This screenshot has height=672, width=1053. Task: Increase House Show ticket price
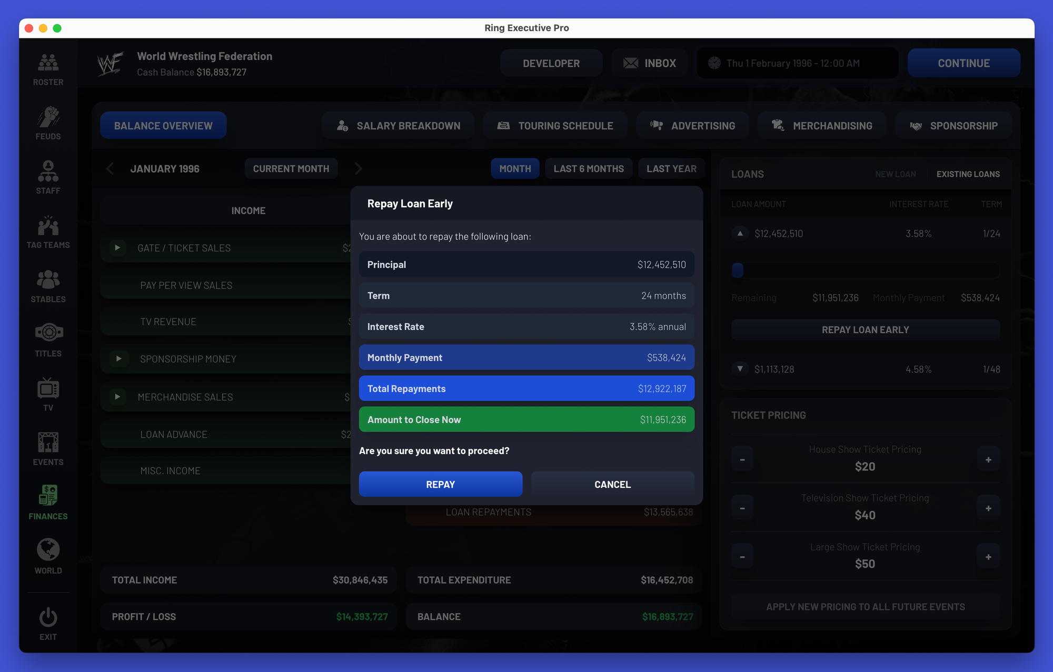click(x=988, y=459)
